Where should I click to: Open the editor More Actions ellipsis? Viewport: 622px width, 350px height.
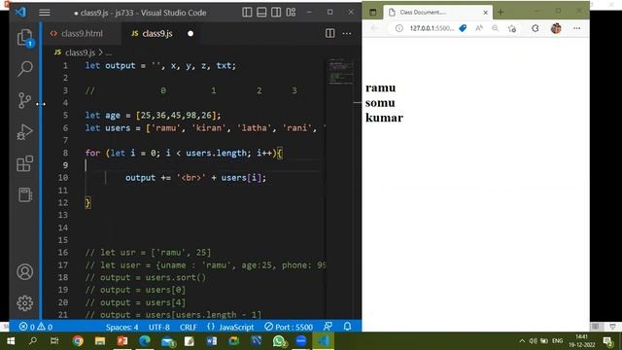pyautogui.click(x=347, y=33)
